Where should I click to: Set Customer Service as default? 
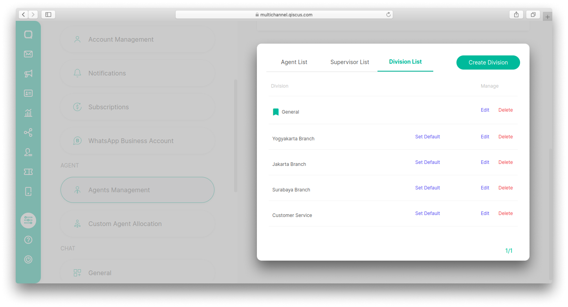click(x=427, y=213)
